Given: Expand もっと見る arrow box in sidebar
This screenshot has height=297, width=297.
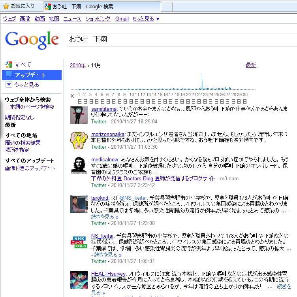Looking at the screenshot, I should (9, 84).
